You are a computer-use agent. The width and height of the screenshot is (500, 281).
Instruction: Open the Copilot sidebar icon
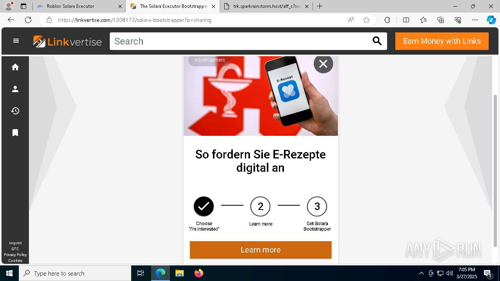pyautogui.click(x=491, y=20)
